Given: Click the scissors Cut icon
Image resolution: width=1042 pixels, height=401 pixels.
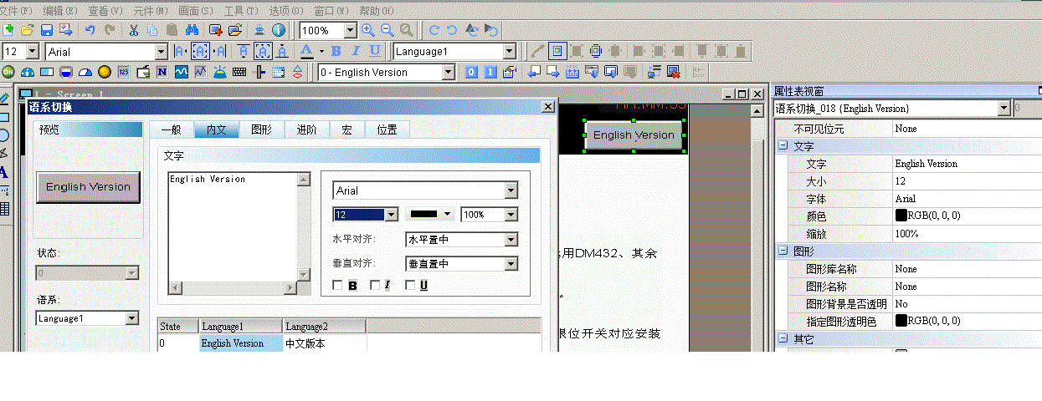Looking at the screenshot, I should (x=133, y=30).
